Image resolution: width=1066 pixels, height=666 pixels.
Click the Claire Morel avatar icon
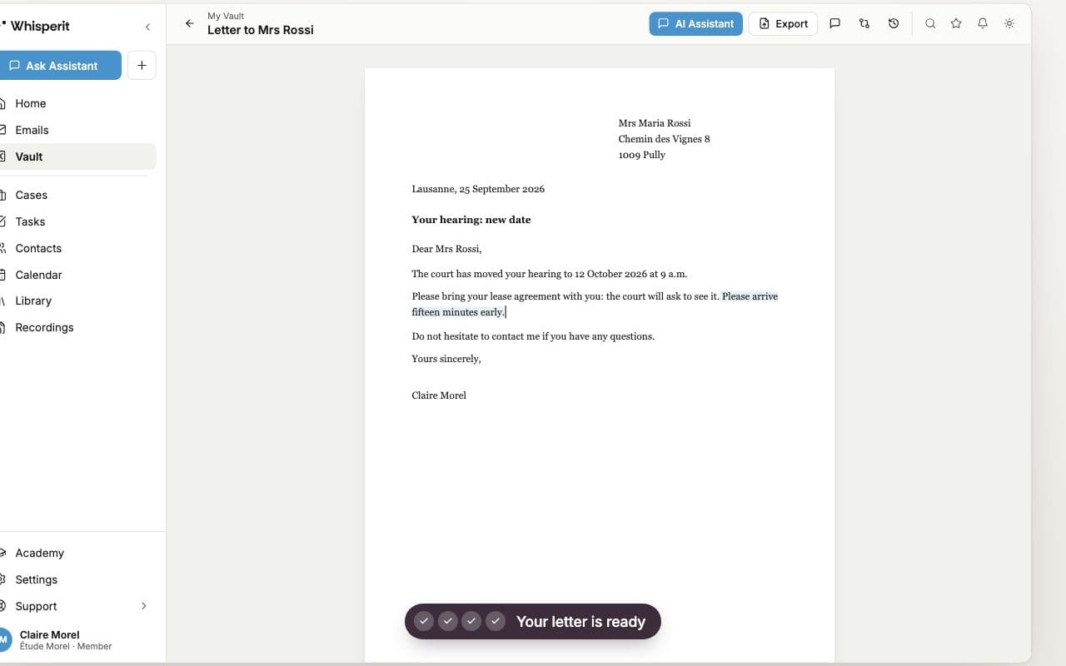coord(4,639)
